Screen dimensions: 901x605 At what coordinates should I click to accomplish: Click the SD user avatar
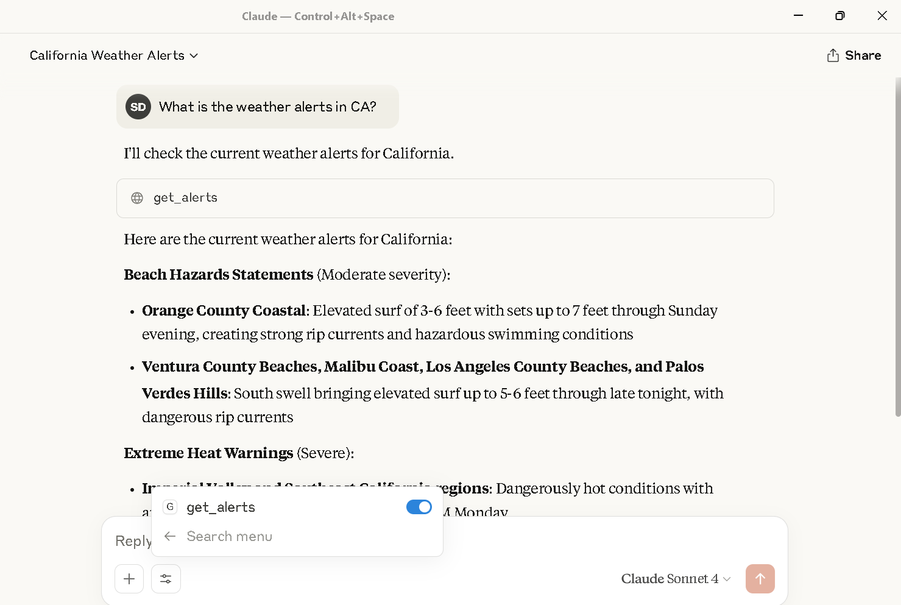pos(138,107)
